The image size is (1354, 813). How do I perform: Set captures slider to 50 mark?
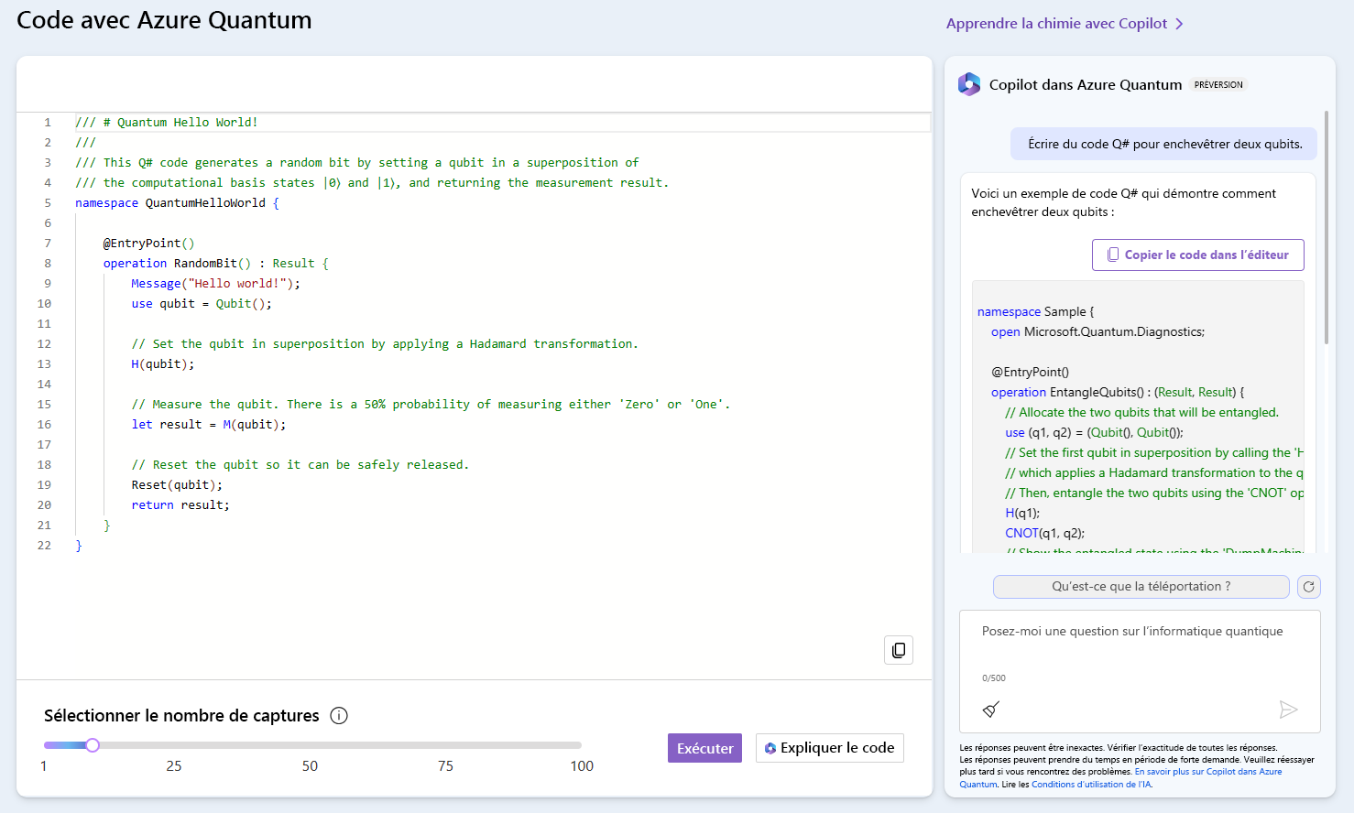(x=311, y=745)
